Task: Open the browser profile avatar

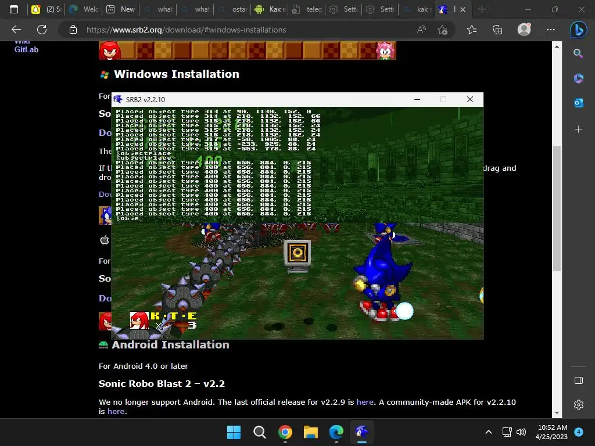Action: pyautogui.click(x=524, y=30)
